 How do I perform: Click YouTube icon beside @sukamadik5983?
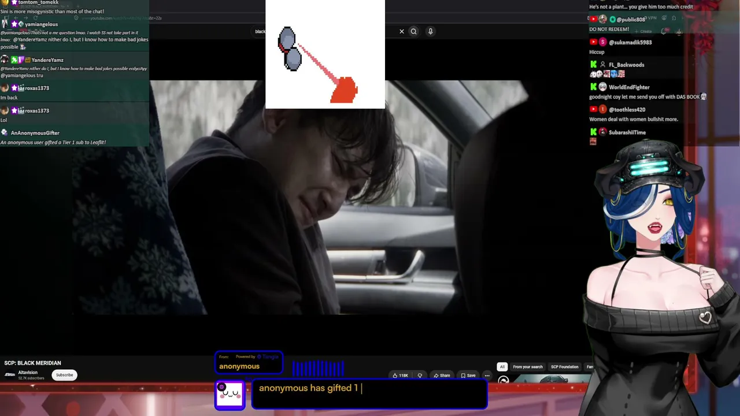(593, 42)
